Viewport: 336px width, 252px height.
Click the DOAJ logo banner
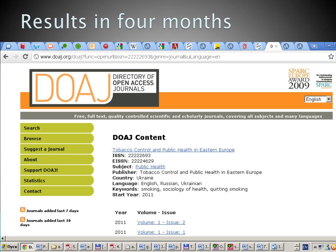click(x=94, y=88)
